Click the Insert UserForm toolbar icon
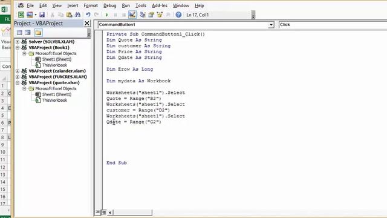 click(x=30, y=15)
